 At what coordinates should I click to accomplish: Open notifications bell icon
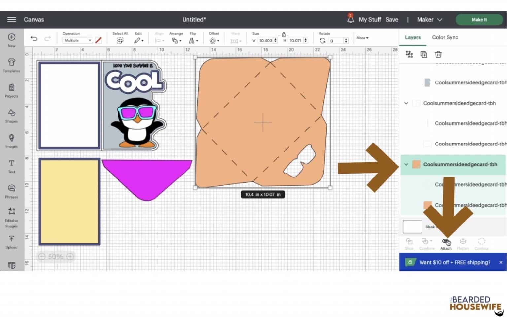350,19
